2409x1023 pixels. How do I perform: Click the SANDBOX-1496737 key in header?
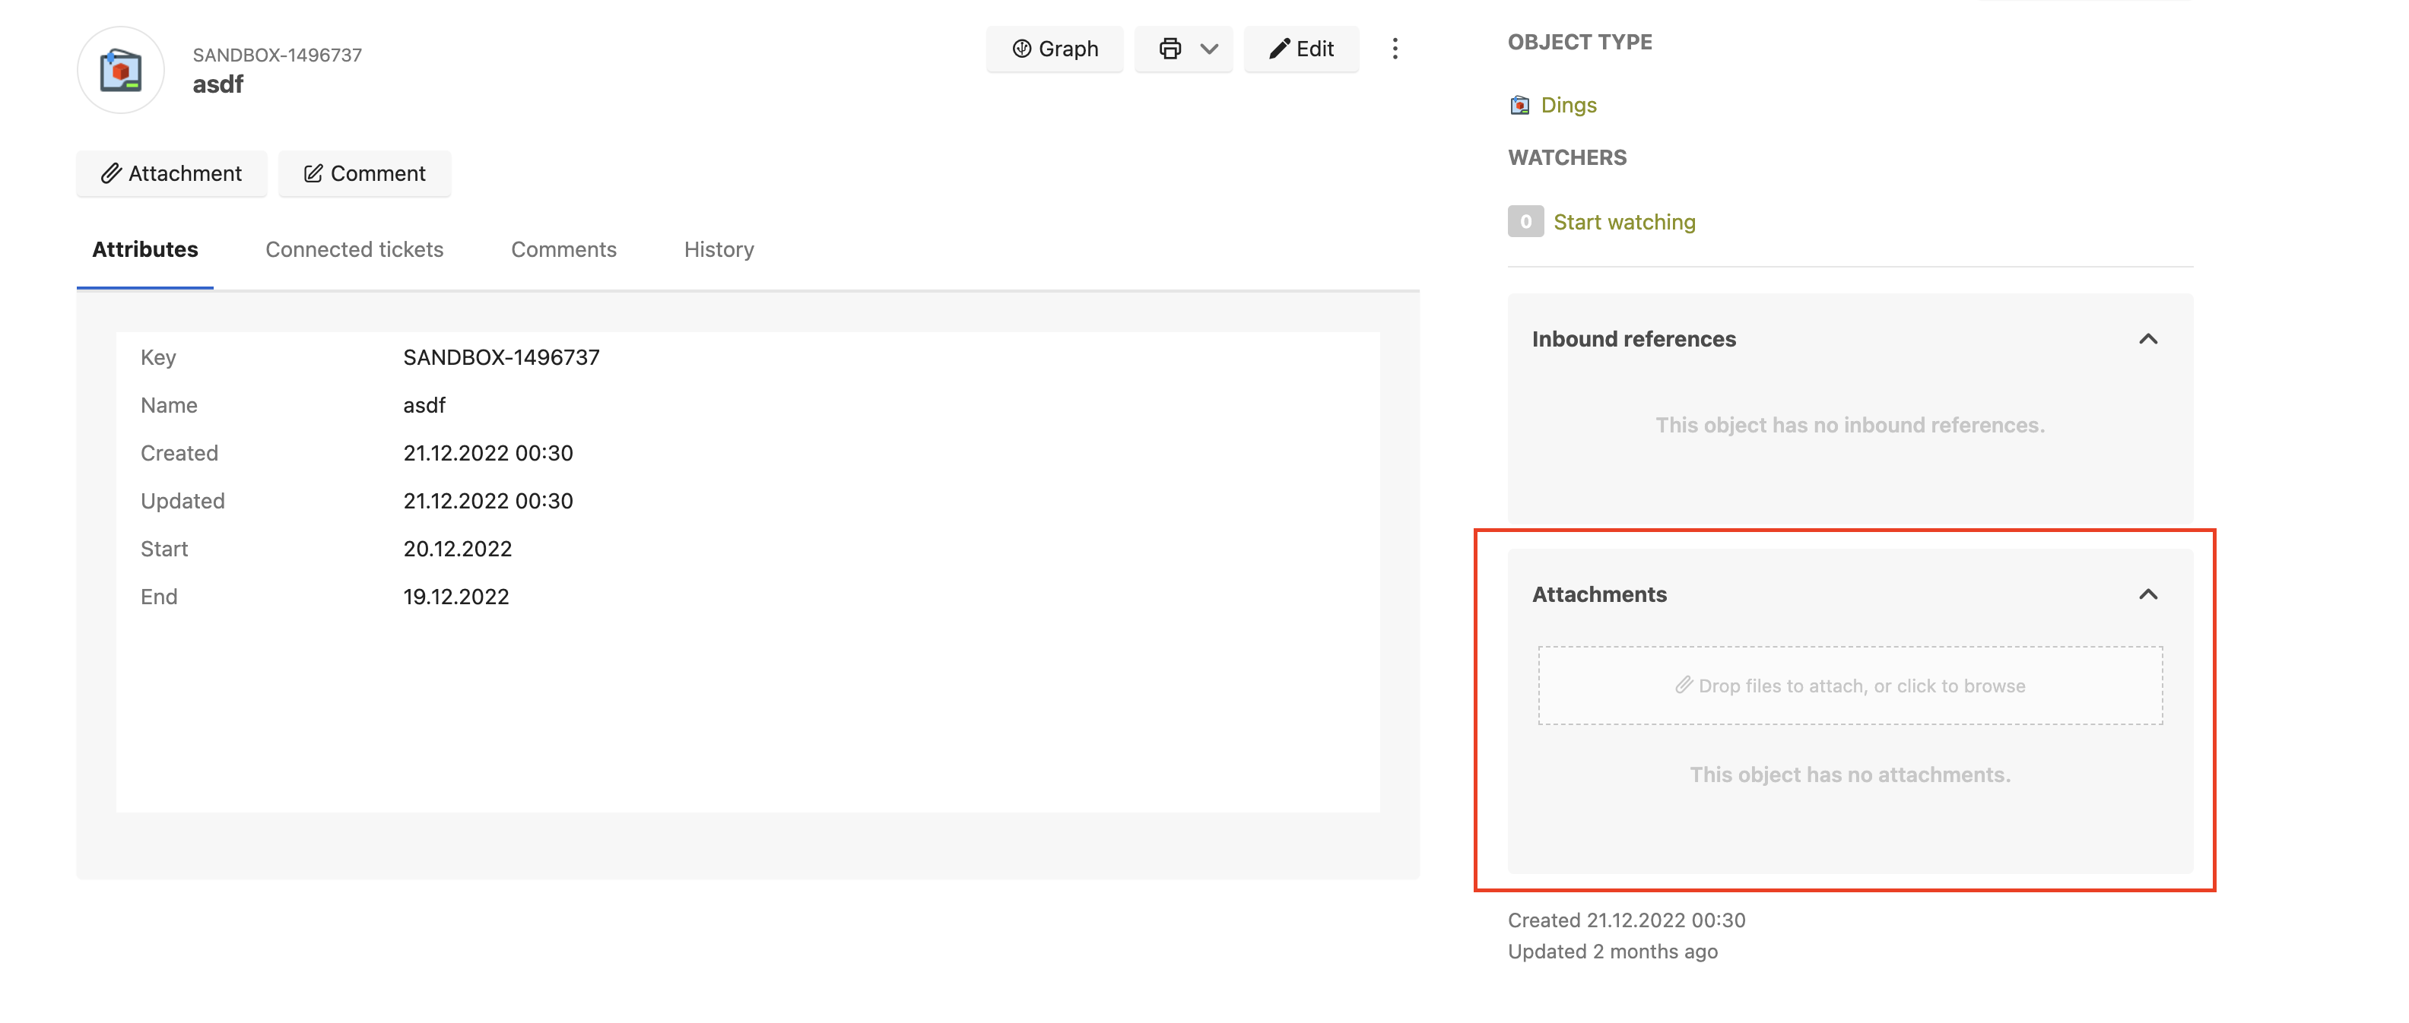(x=277, y=55)
